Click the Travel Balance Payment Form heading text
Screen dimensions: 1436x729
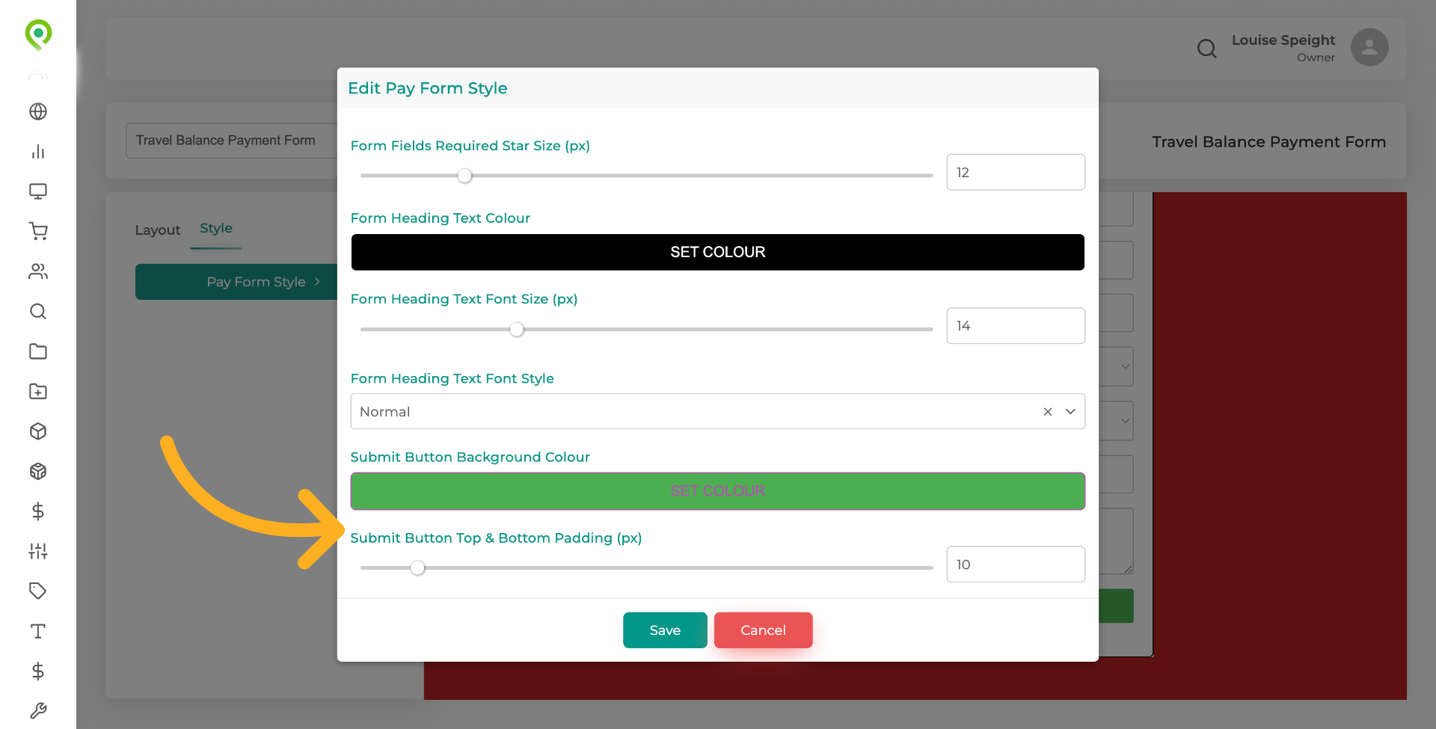pyautogui.click(x=1268, y=142)
